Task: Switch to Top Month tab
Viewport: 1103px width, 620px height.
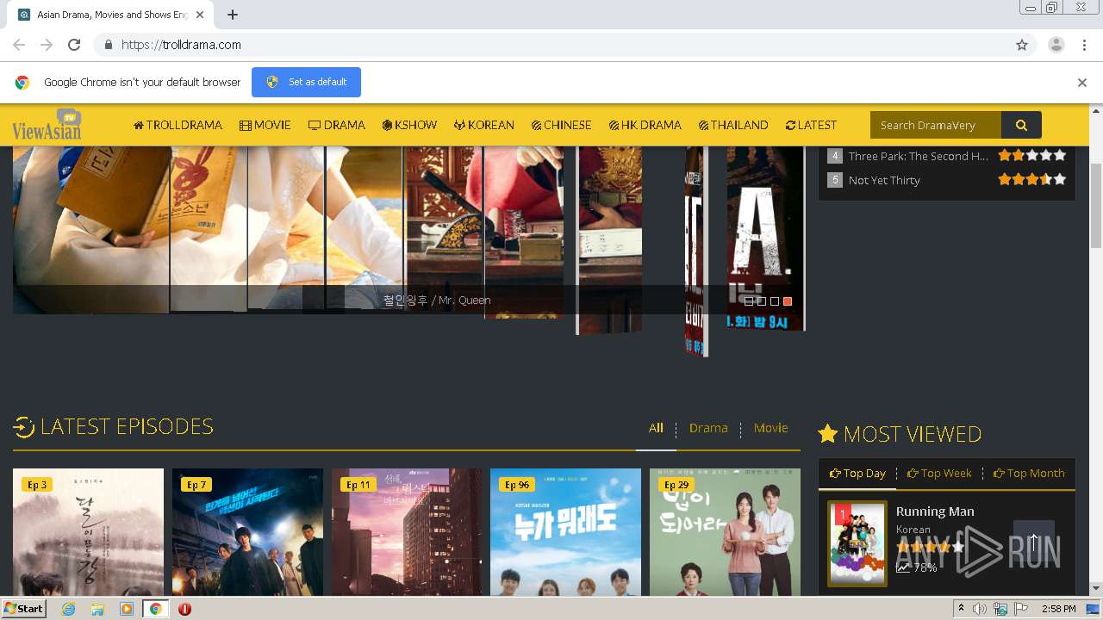Action: pyautogui.click(x=1029, y=474)
